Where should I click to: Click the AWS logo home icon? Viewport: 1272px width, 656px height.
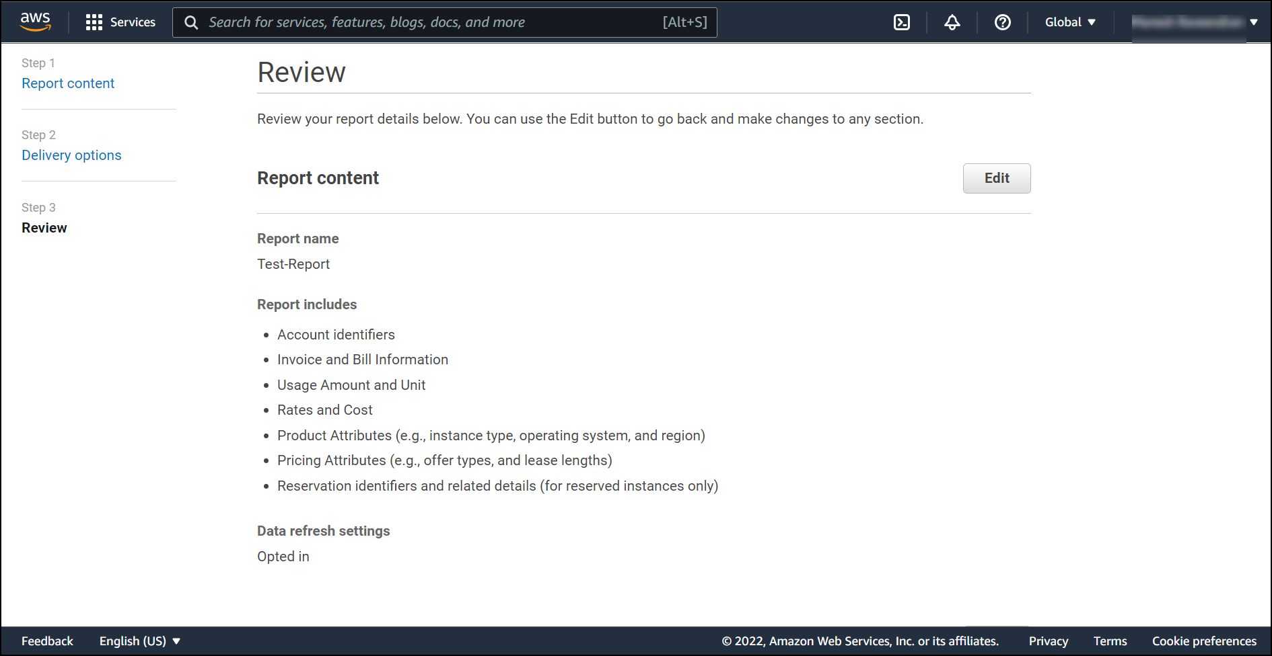click(x=36, y=22)
